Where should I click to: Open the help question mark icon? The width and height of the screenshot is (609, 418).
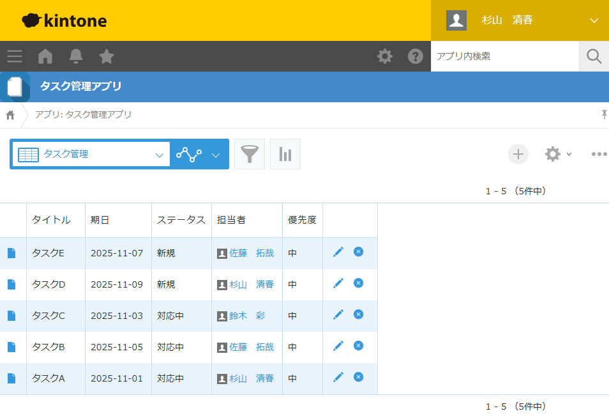click(x=416, y=56)
